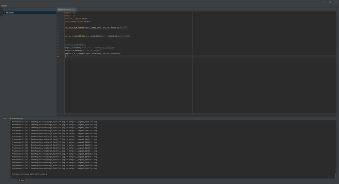Click the "output_images" string literal
339x184 pixels.
tap(93, 51)
